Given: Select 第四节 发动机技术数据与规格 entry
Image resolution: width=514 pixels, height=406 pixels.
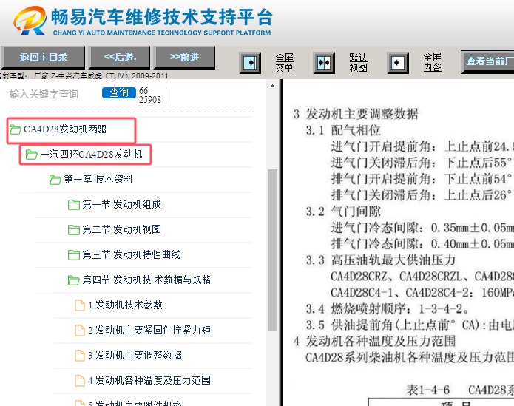Looking at the screenshot, I should click(146, 280).
